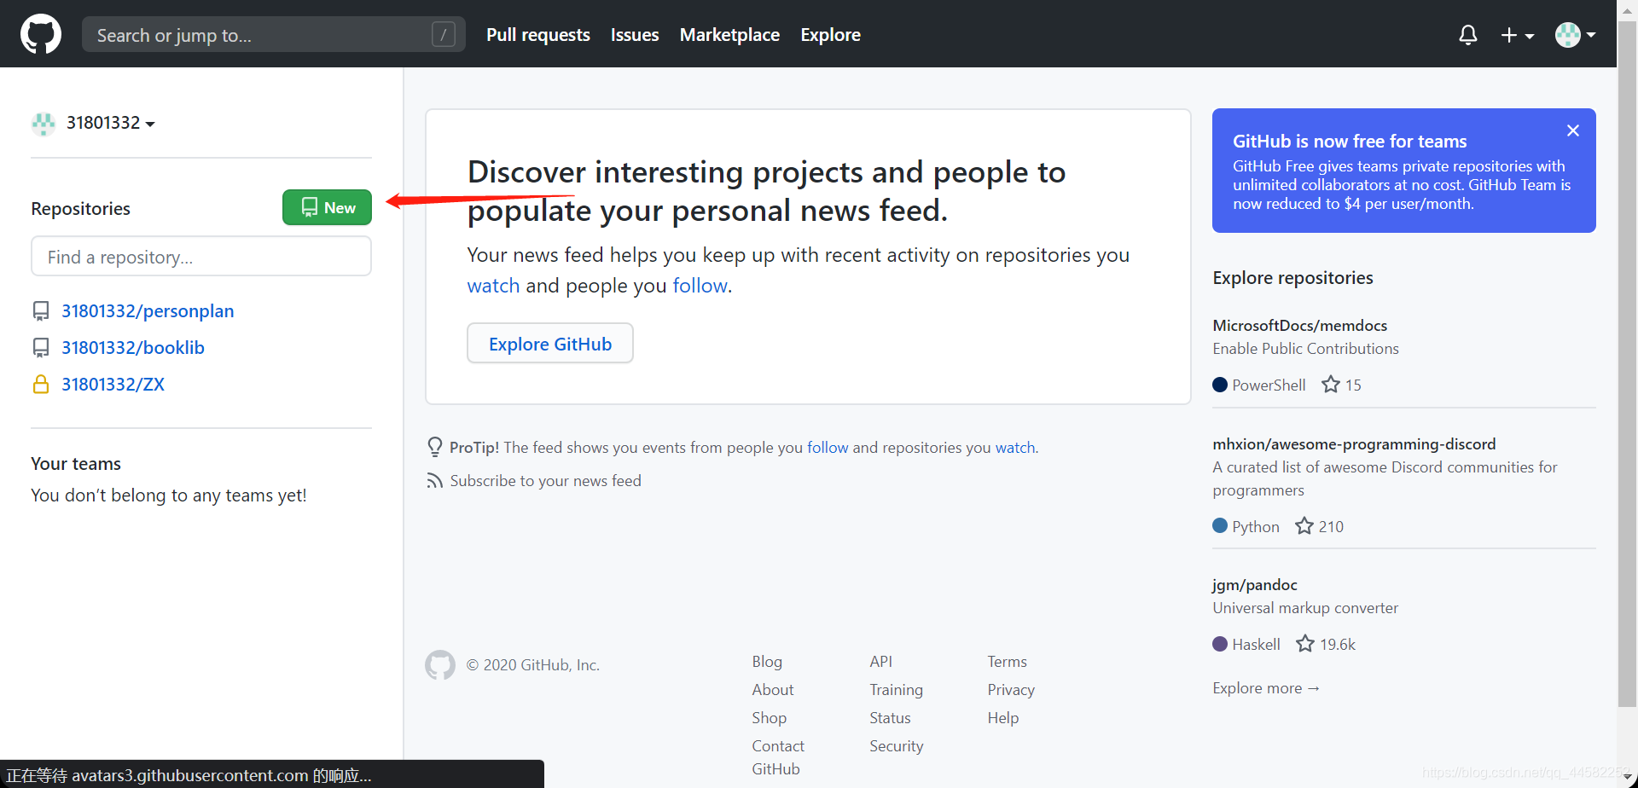
Task: Follow the 'follow' link in news feed text
Action: (700, 286)
